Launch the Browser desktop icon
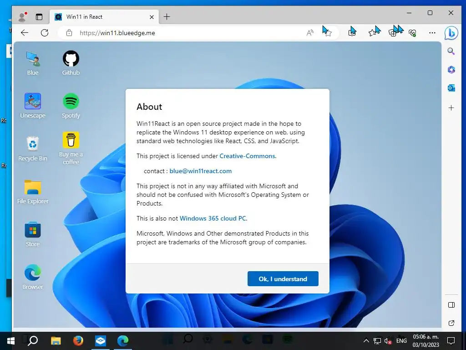This screenshot has height=350, width=466. (33, 278)
